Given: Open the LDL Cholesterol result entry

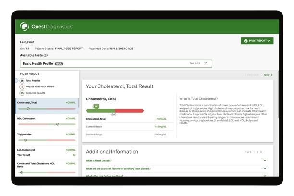Looking at the screenshot, I should pos(47,152).
